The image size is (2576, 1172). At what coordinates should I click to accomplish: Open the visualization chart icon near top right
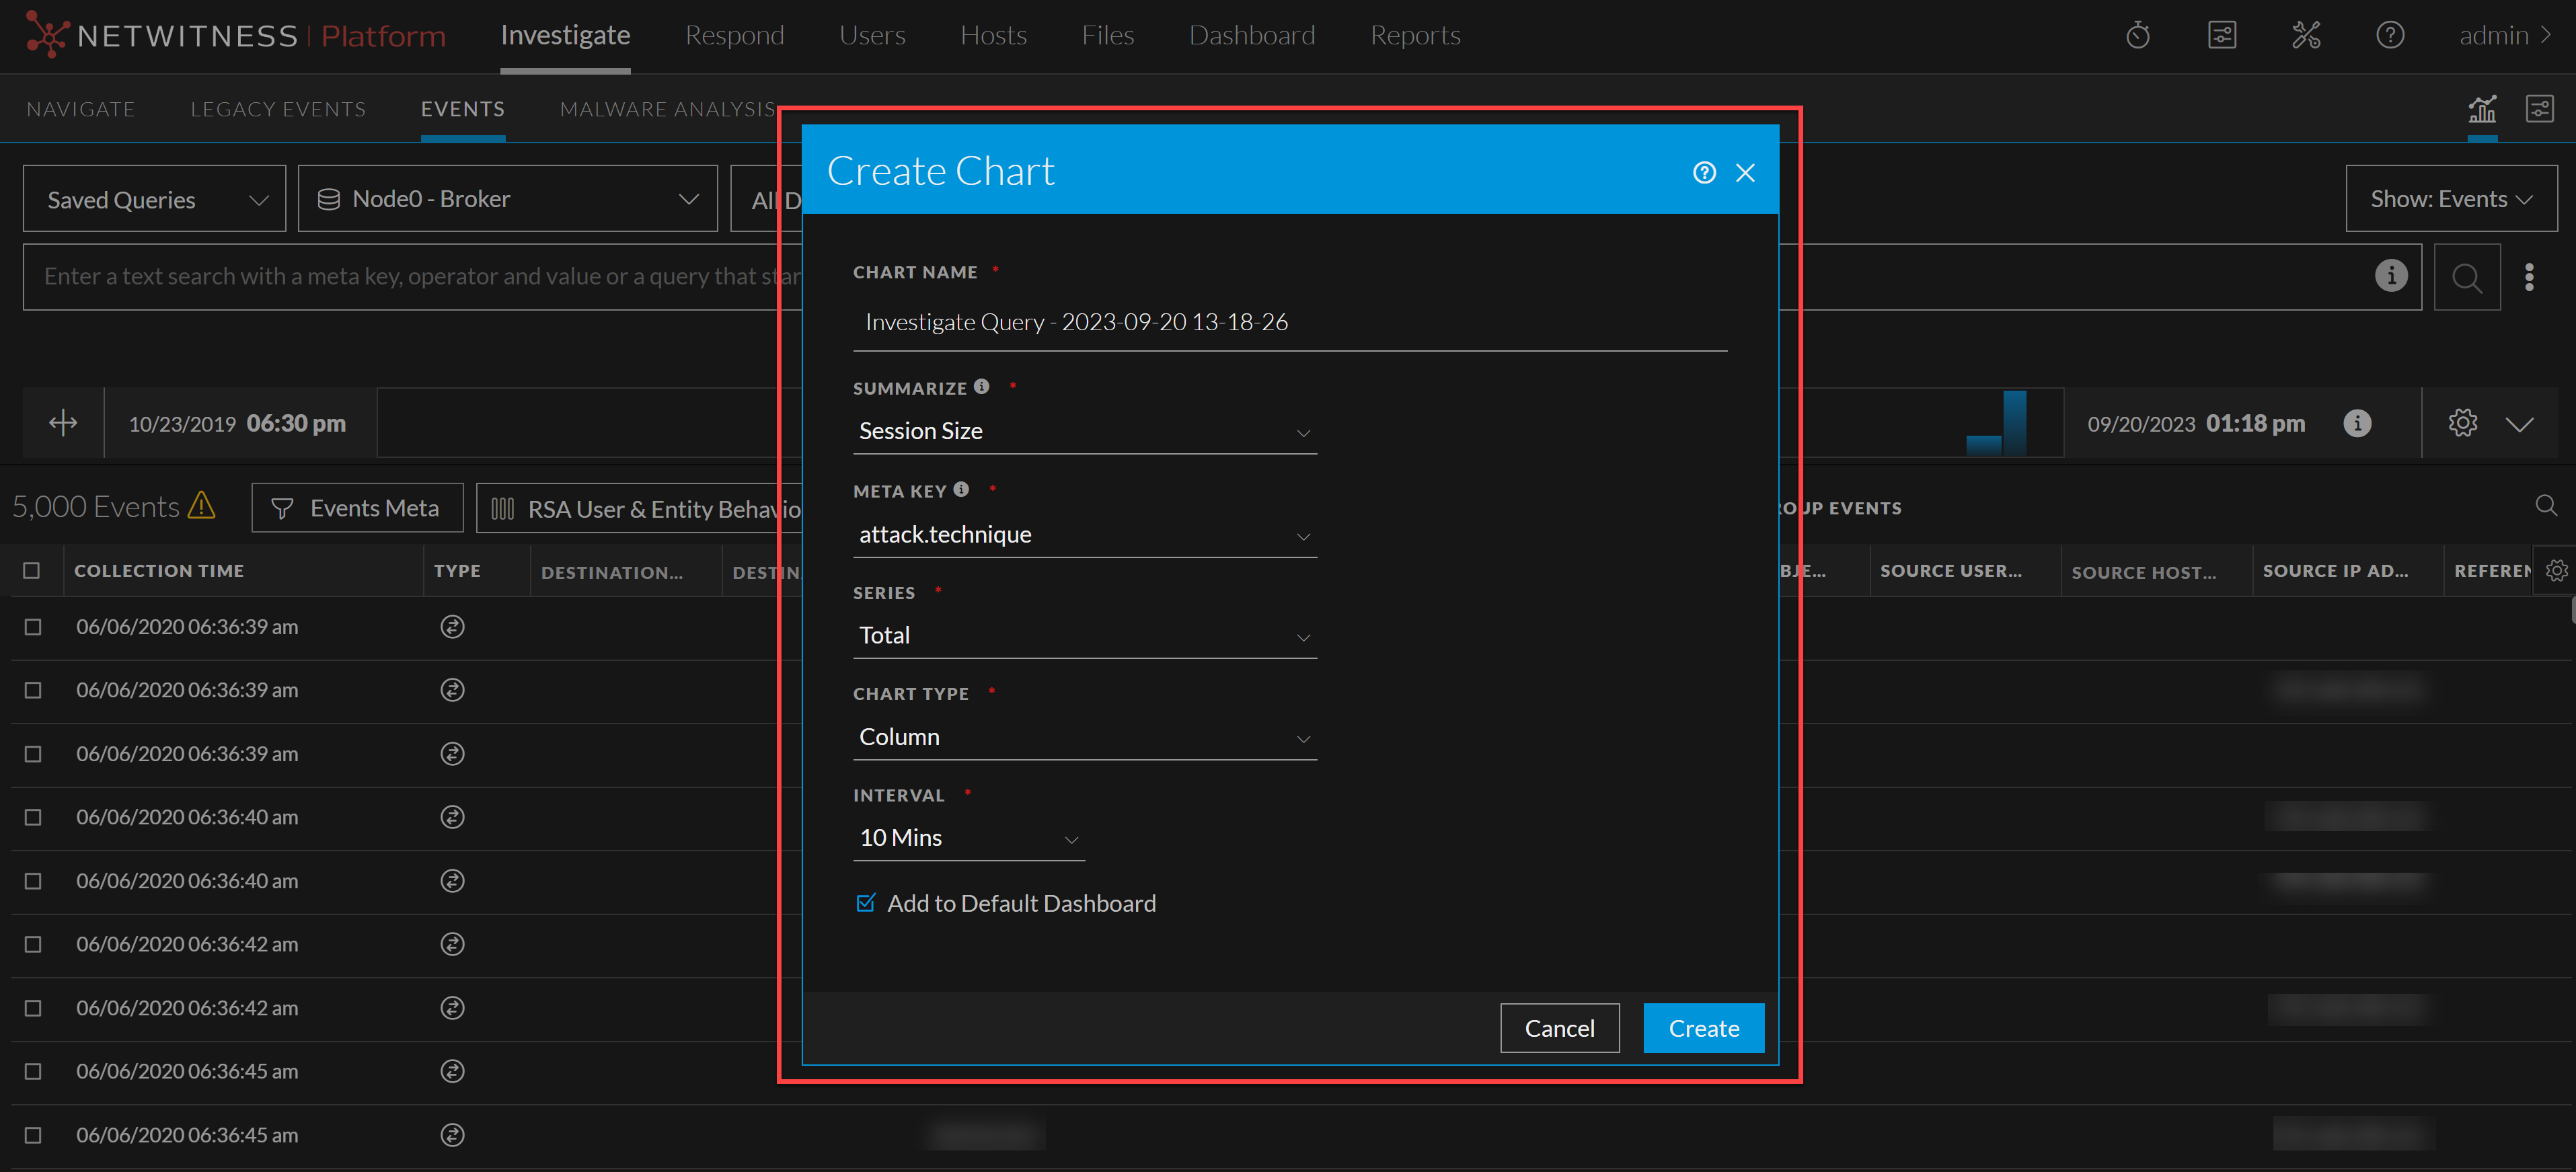click(2482, 109)
